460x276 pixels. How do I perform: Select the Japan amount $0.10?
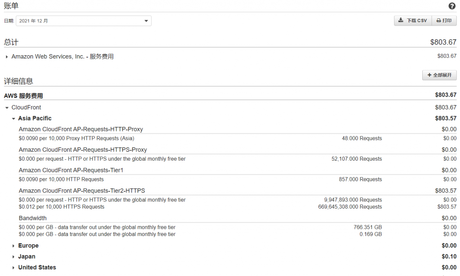click(449, 257)
